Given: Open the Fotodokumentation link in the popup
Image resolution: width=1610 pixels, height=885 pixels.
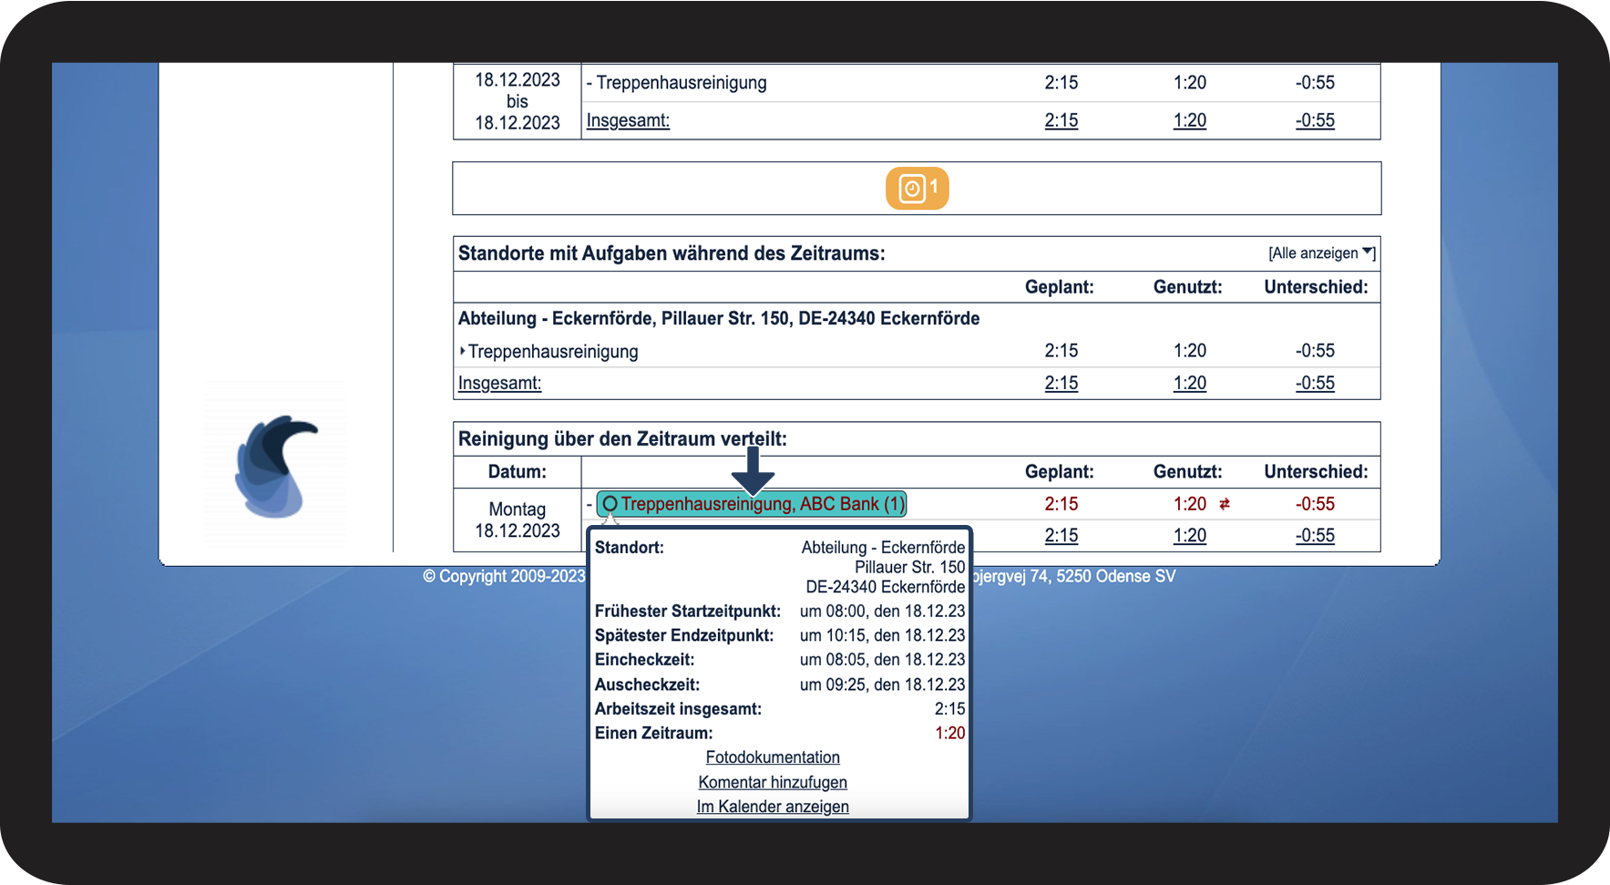Looking at the screenshot, I should click(x=773, y=757).
